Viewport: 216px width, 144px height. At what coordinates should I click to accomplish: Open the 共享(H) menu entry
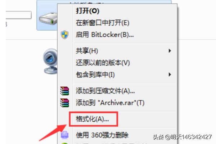(87, 51)
